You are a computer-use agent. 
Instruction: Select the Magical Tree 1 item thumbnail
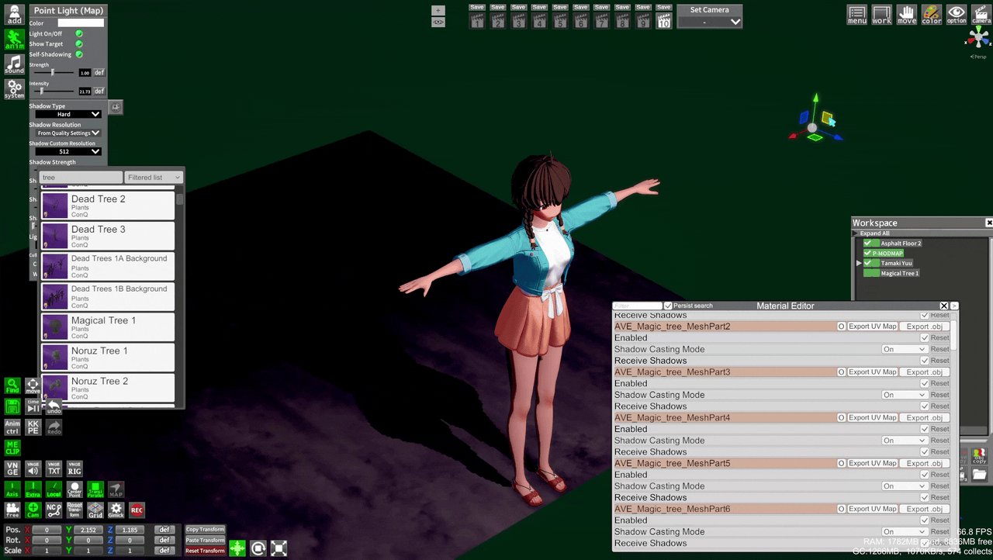[x=54, y=326]
